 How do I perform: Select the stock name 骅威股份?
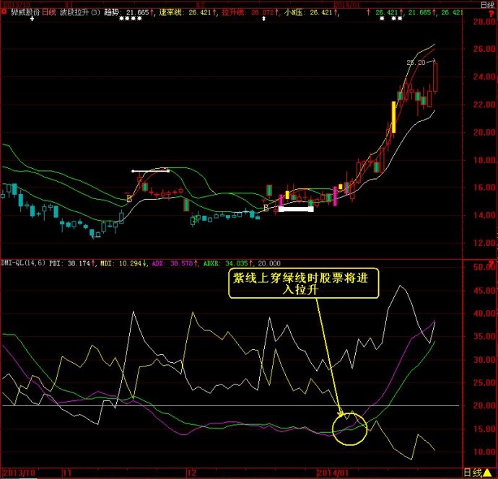click(x=25, y=12)
